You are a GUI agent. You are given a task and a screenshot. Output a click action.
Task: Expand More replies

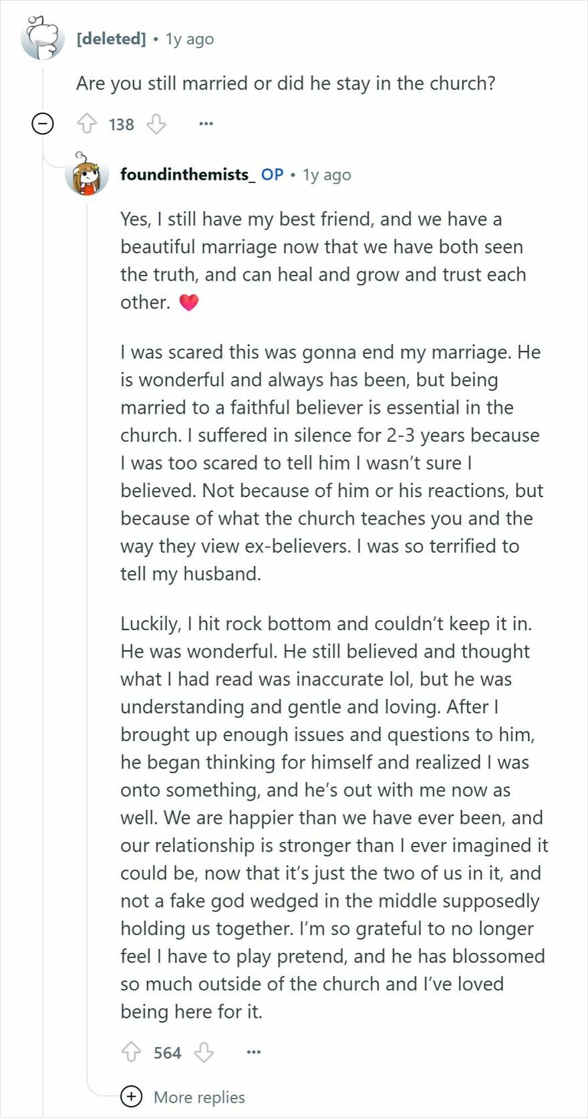(x=198, y=1097)
